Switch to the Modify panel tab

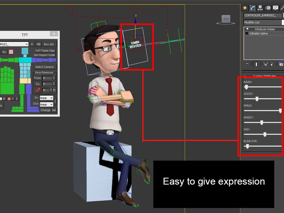(253, 8)
